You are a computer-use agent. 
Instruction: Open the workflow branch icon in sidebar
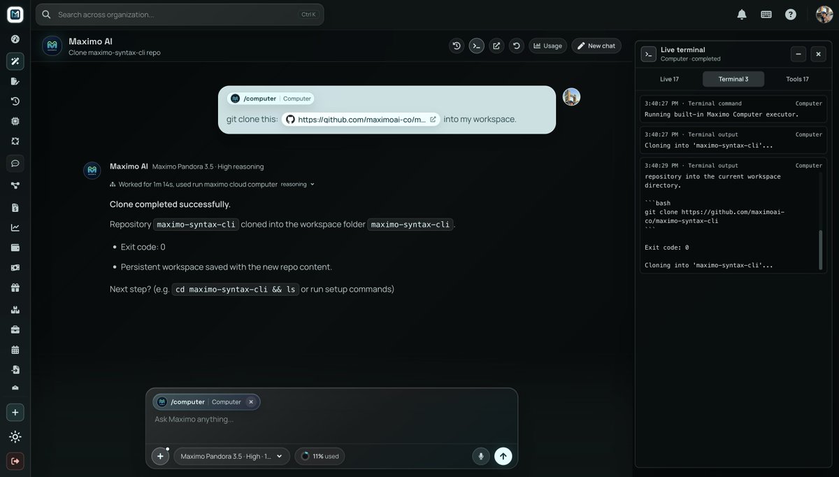tap(15, 185)
